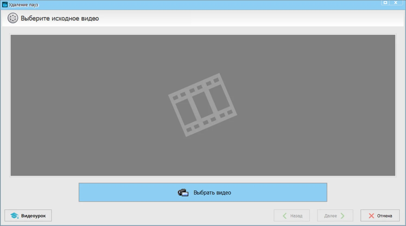Click the film reel icon in the header

pos(12,18)
